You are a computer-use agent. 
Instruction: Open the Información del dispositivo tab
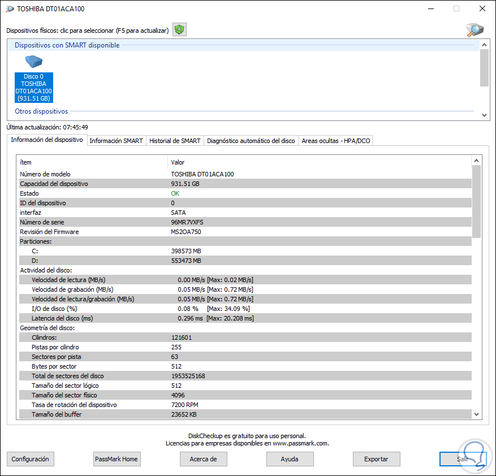(47, 140)
